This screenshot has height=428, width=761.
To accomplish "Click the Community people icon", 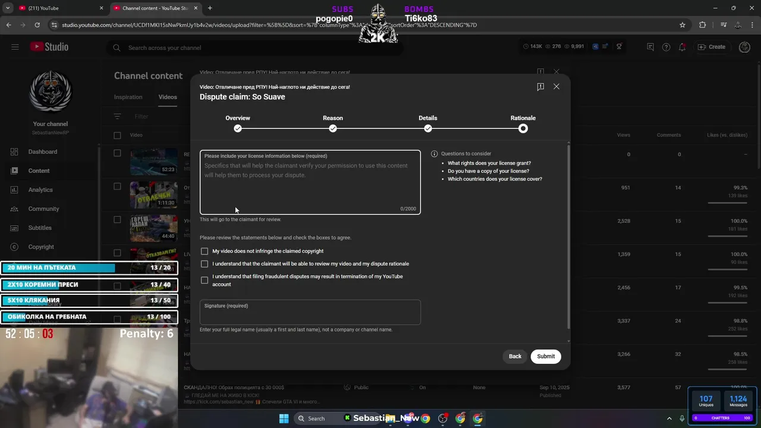I will pos(14,209).
